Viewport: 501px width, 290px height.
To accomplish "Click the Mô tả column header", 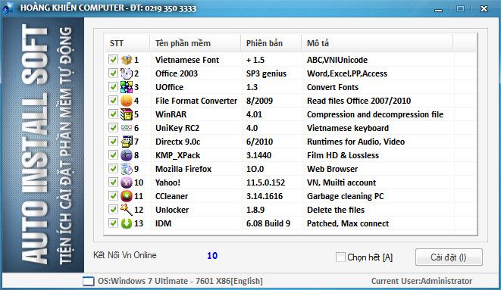I will [377, 43].
